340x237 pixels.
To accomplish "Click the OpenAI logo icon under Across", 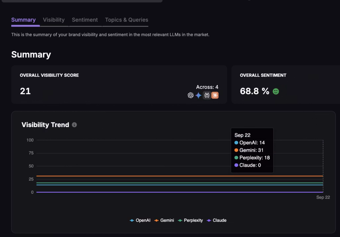I will pyautogui.click(x=191, y=95).
